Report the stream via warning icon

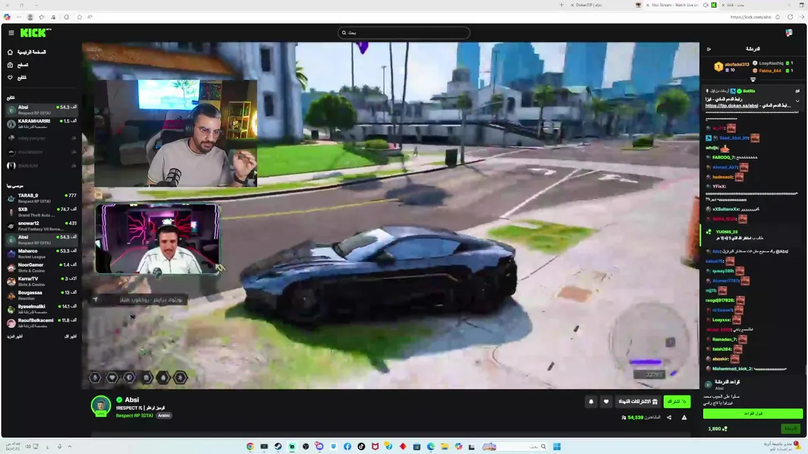click(x=684, y=417)
